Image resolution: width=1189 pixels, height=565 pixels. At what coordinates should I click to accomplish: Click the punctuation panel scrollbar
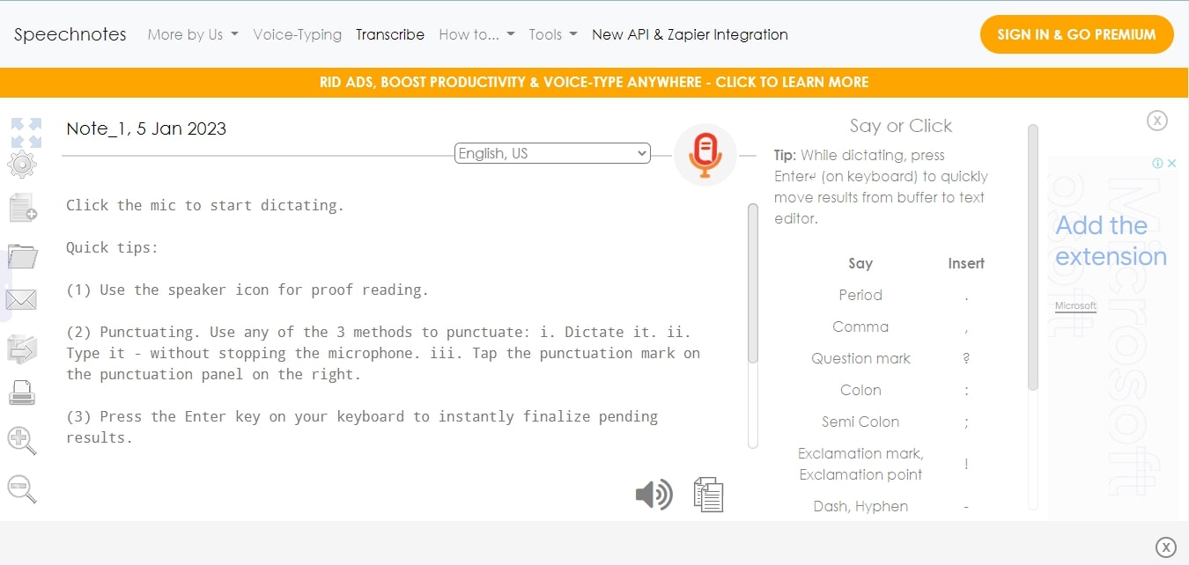(x=1033, y=257)
